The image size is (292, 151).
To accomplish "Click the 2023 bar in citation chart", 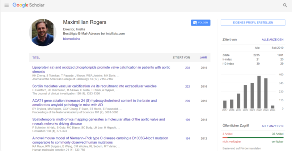I will click(x=266, y=93).
